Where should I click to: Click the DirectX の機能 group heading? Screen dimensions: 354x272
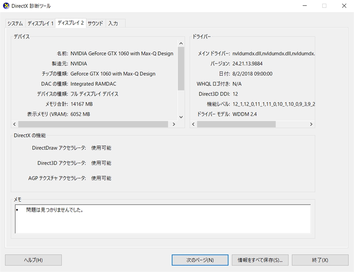[30, 135]
